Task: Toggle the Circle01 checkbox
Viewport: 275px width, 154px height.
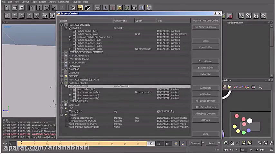Action: [70, 28]
